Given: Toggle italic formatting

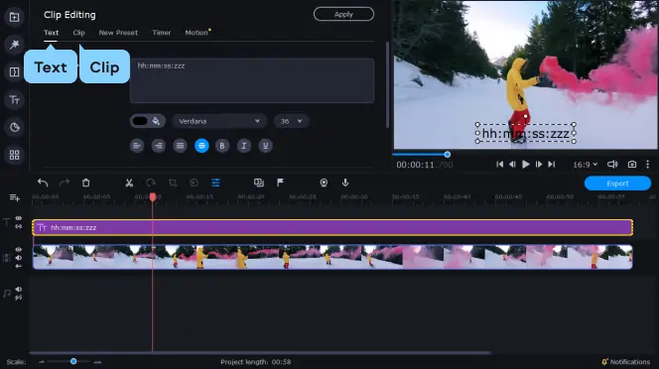Looking at the screenshot, I should (x=244, y=146).
